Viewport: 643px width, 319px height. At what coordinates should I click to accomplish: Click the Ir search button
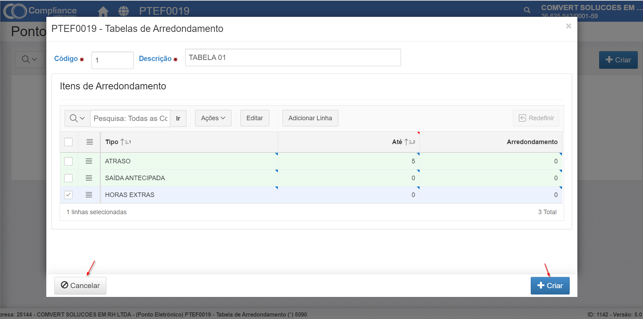coord(178,118)
